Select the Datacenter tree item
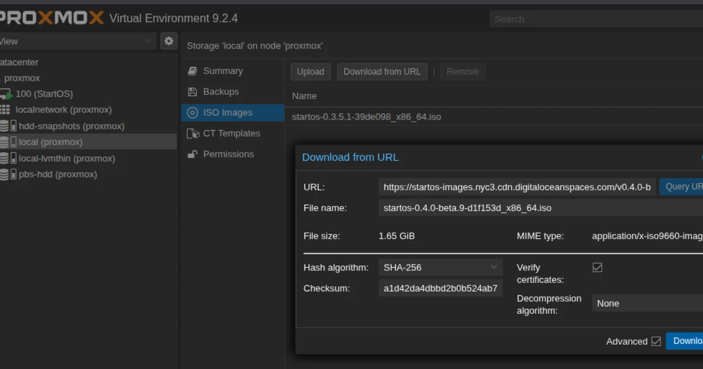Viewport: 703px width, 369px height. point(88,62)
